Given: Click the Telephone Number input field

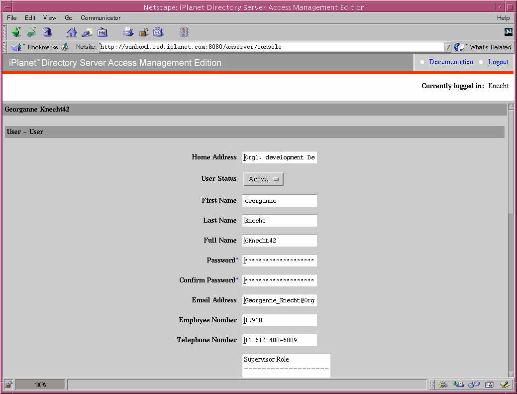Looking at the screenshot, I should [280, 340].
